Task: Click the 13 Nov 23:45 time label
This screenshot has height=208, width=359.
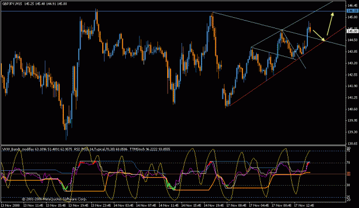Action: 101,205
